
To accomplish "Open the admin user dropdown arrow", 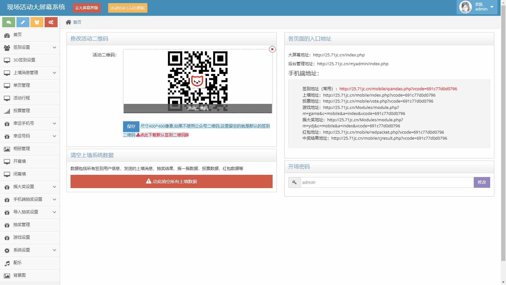I will coord(492,7).
